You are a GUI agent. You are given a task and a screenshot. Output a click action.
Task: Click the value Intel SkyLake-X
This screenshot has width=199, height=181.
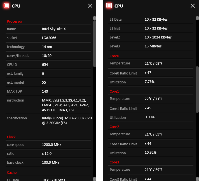point(54,29)
